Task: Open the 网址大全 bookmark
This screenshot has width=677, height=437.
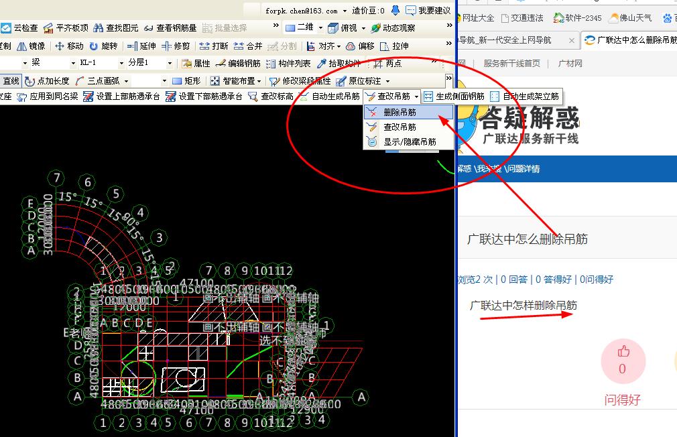Action: (x=475, y=17)
